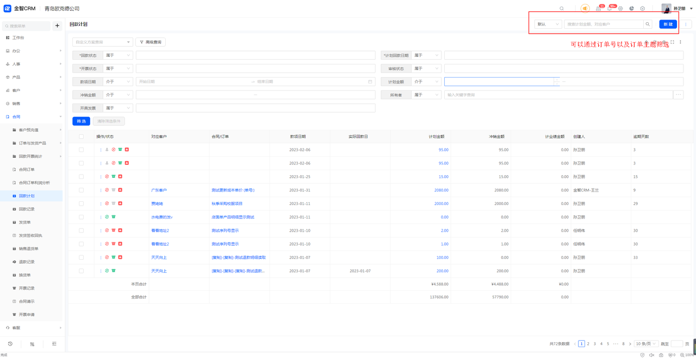Viewport: 696px width, 358px height.
Task: Click the middle icon at the sidebar bottom
Action: [32, 344]
